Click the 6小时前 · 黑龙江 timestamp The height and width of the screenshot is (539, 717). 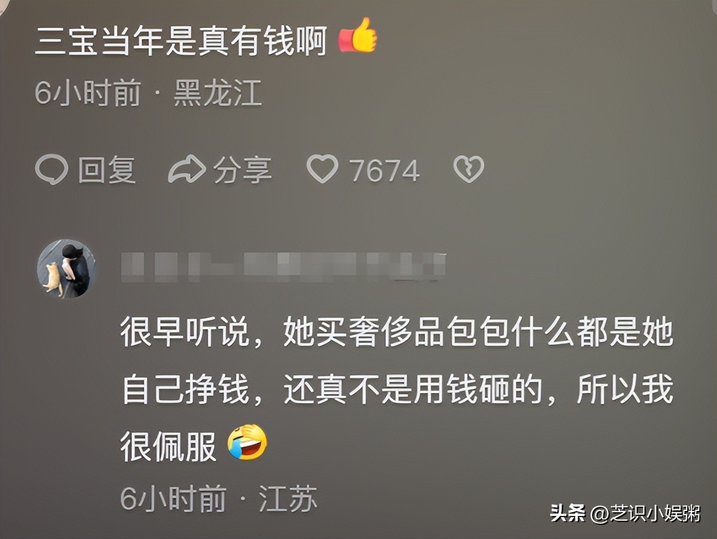148,93
